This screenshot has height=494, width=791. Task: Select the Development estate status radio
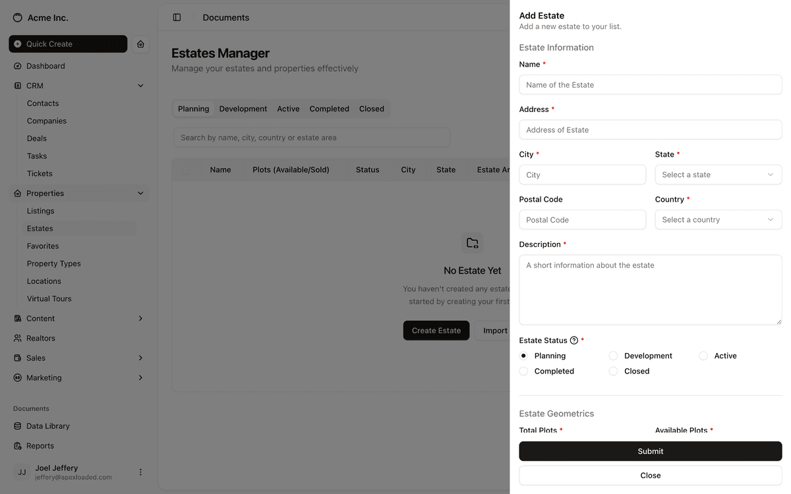coord(613,355)
